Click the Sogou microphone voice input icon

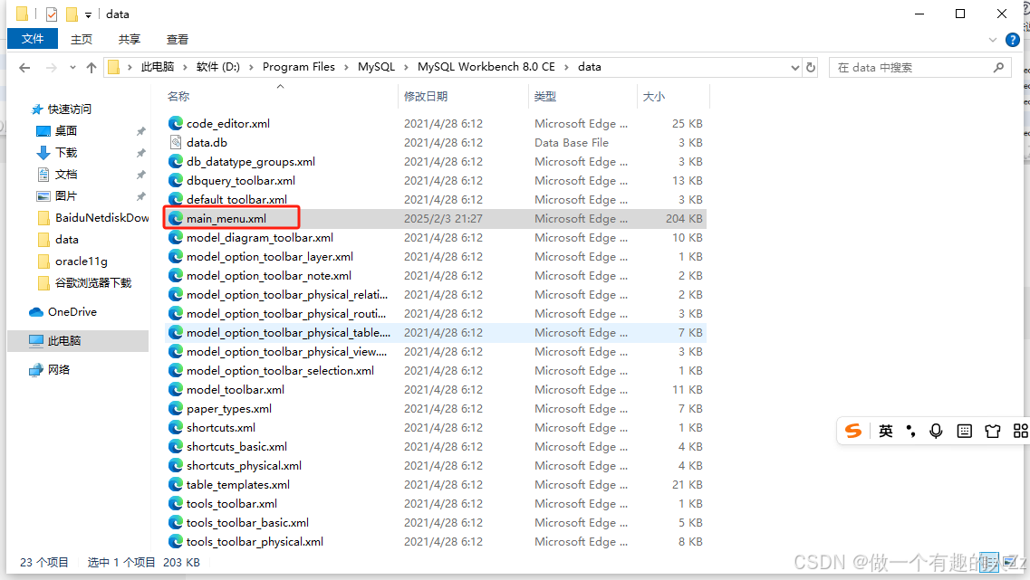(x=936, y=431)
